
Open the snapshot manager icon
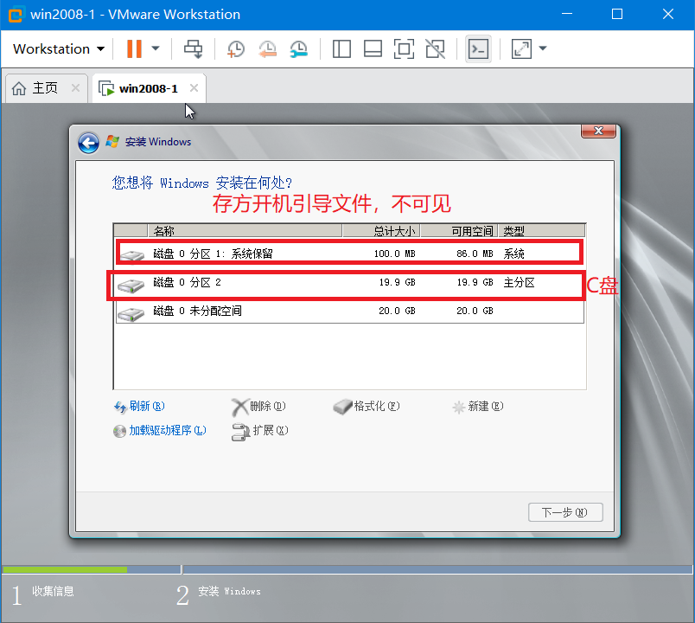pos(299,48)
